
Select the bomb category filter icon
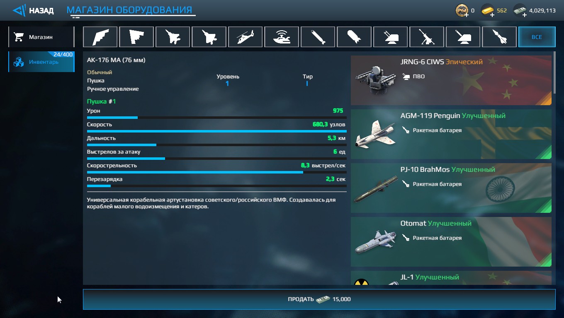(354, 37)
